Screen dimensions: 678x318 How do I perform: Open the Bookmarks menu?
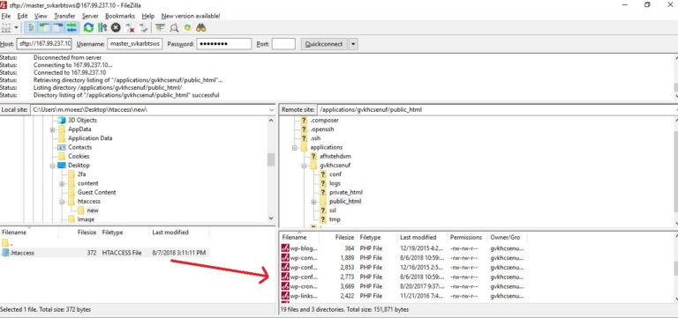[120, 16]
